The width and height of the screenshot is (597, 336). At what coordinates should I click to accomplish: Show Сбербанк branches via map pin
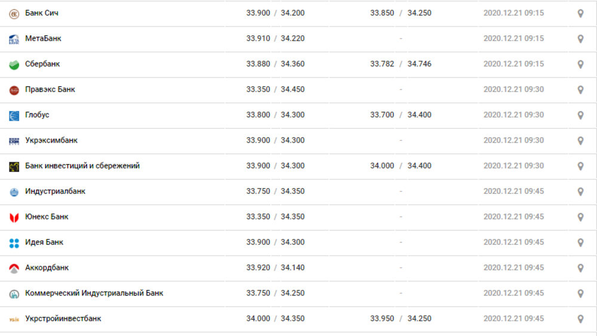580,64
